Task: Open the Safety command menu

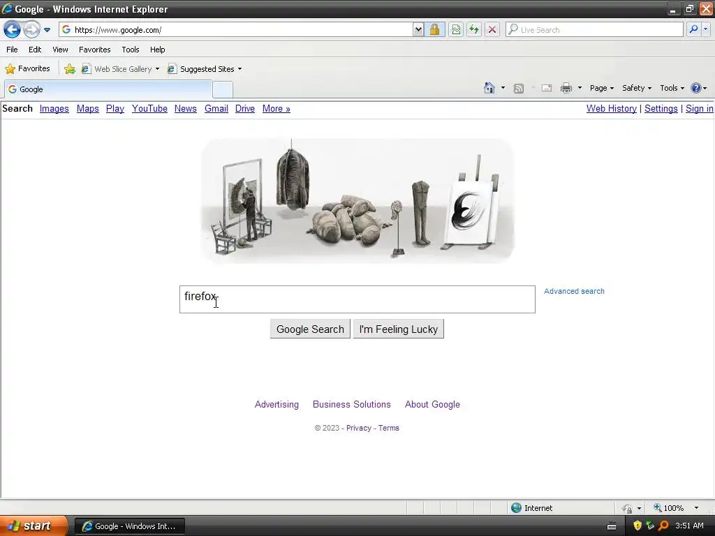Action: (637, 88)
